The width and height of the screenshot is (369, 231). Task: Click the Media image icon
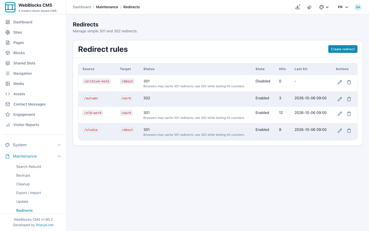click(x=8, y=84)
